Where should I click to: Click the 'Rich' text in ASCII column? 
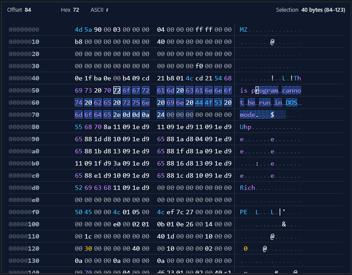tap(247, 188)
